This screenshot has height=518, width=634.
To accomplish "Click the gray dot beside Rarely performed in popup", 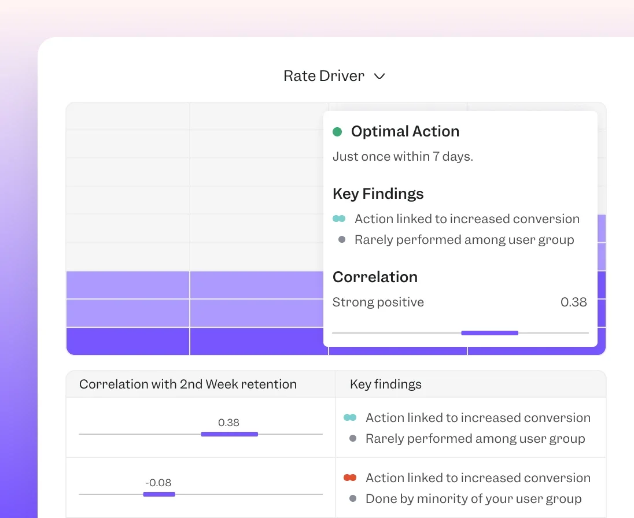I will coord(342,240).
